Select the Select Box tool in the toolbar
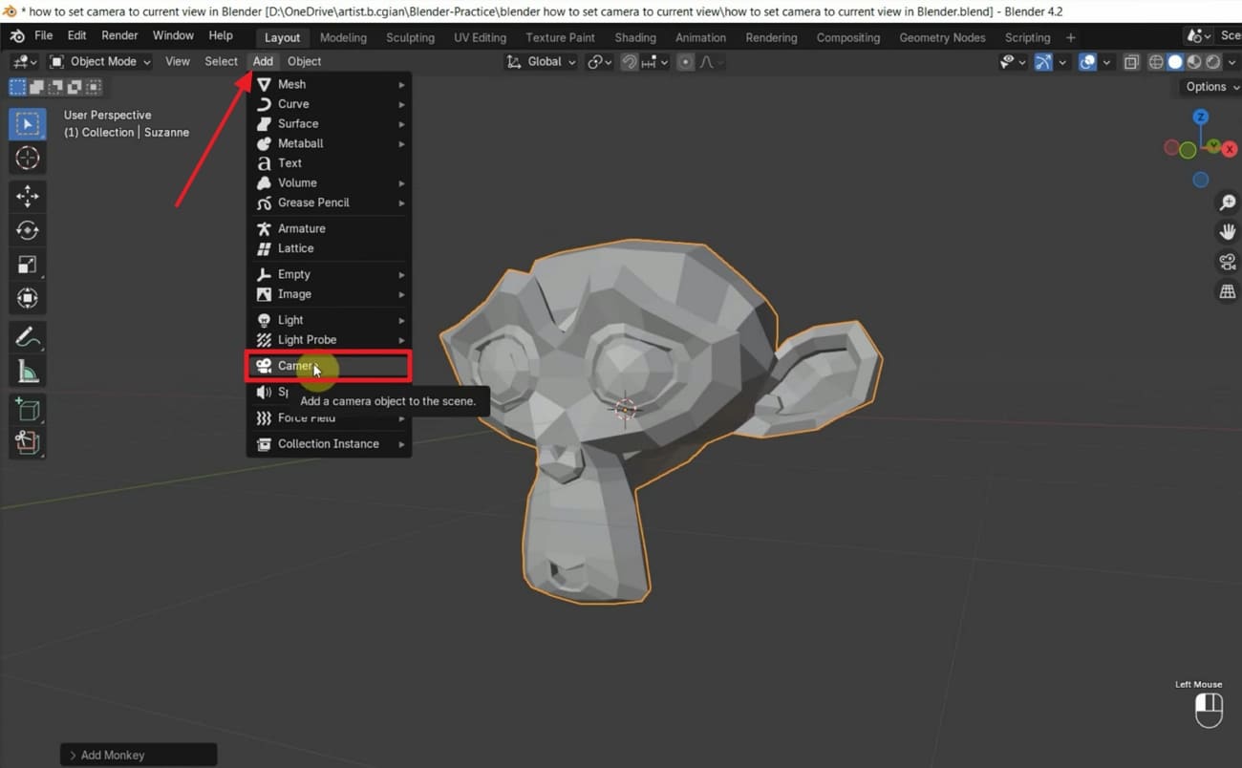This screenshot has height=768, width=1242. [27, 124]
